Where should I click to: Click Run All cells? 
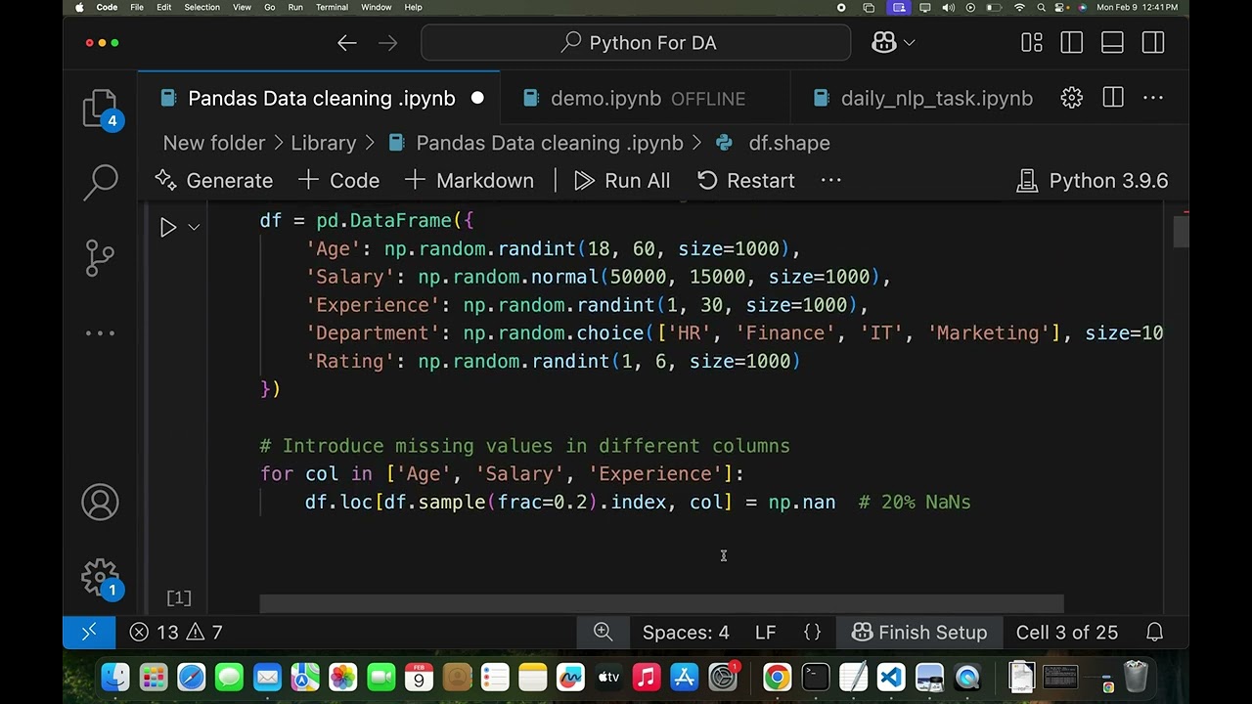point(622,181)
